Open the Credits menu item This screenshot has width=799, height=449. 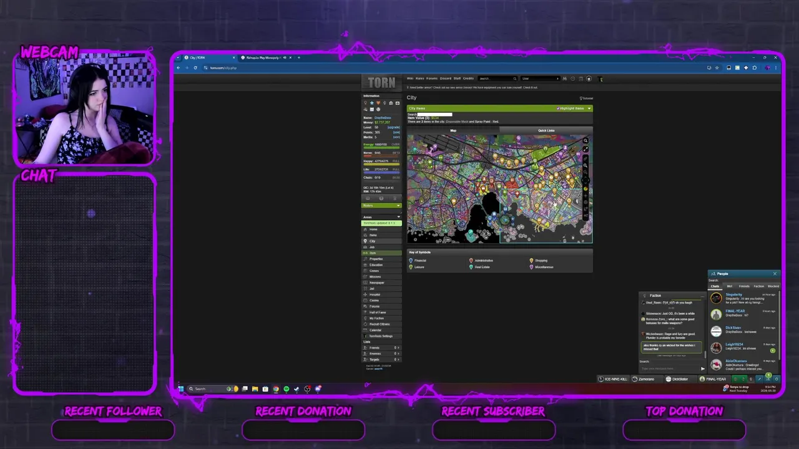point(468,79)
